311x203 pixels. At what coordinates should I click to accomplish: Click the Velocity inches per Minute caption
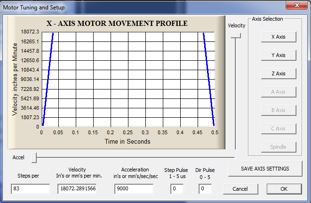click(x=15, y=80)
